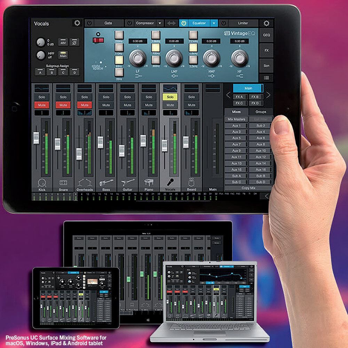Select the Piano channel icon

click(149, 182)
